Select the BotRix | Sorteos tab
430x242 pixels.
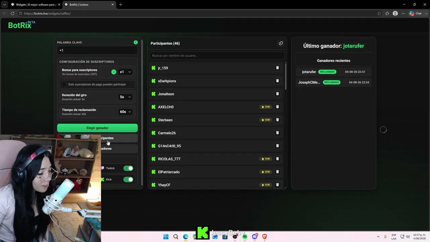pyautogui.click(x=89, y=5)
